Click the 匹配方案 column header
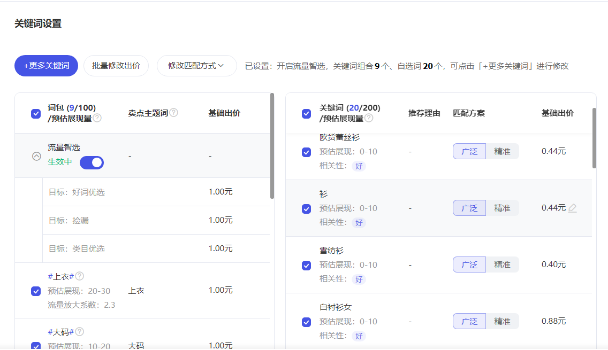Viewport: 608px width, 350px height. click(x=469, y=113)
